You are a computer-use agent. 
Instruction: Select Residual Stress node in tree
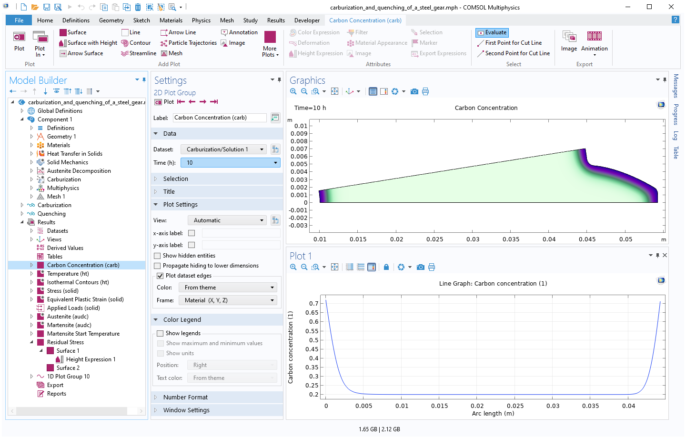tap(65, 342)
